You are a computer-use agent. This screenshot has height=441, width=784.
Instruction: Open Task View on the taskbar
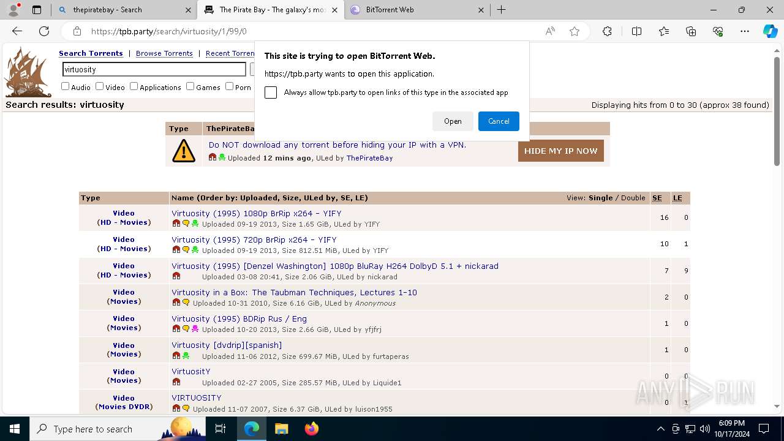point(221,429)
